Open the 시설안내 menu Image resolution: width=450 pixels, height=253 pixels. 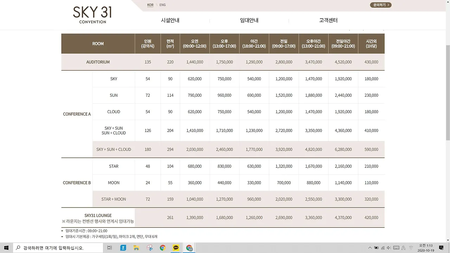tap(170, 20)
